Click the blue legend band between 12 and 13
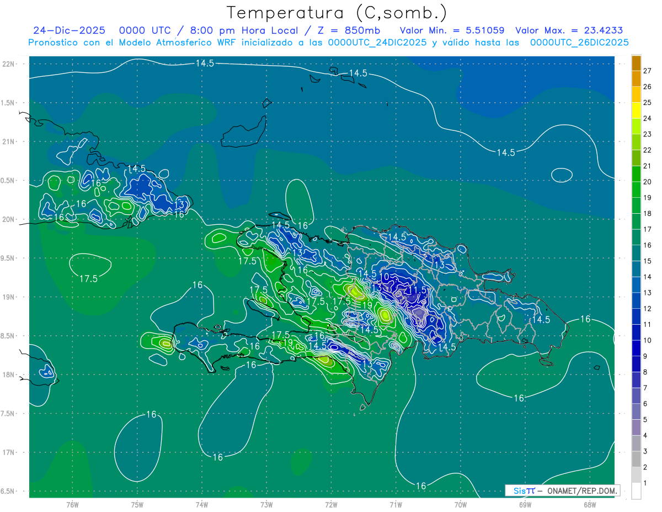Viewport: 662px width, 512px height. click(636, 300)
